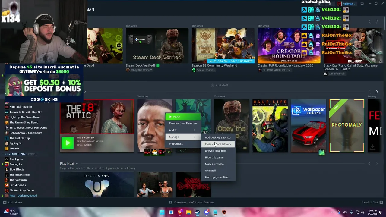386x217 pixels.
Task: Choose Add desktop shortcut
Action: [218, 137]
